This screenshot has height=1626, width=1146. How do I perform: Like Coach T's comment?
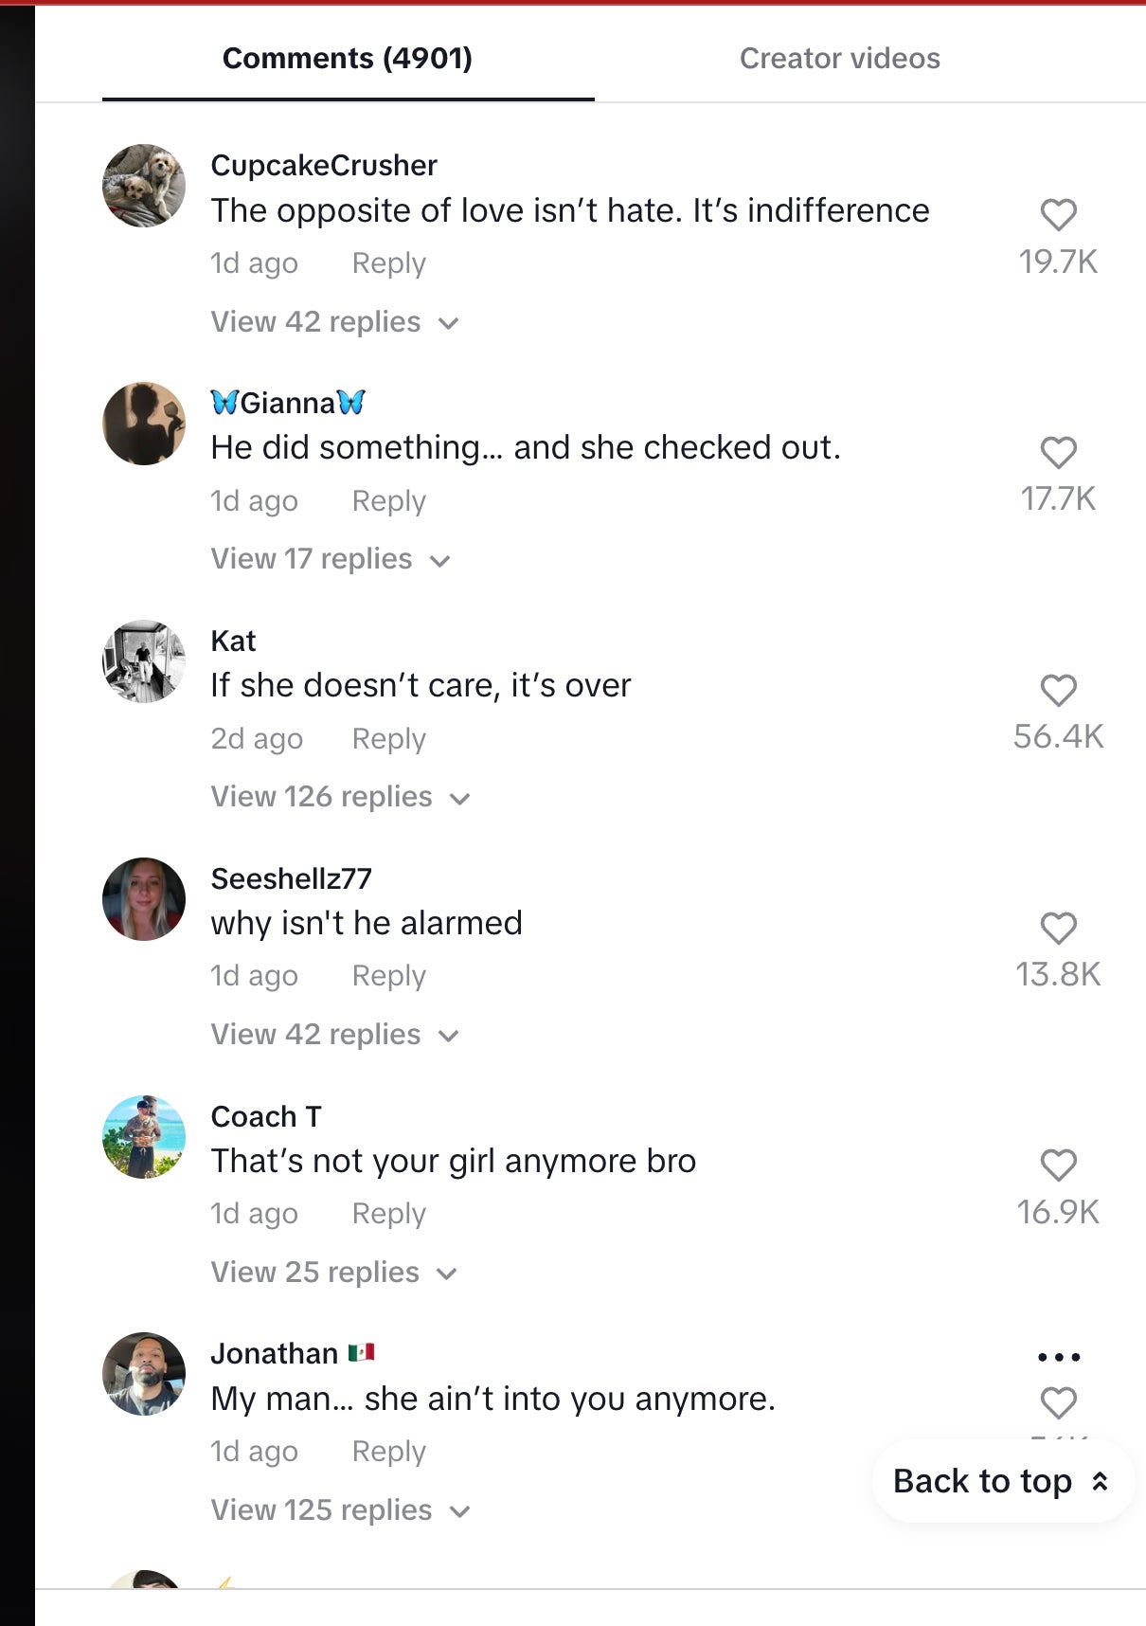(1058, 1165)
